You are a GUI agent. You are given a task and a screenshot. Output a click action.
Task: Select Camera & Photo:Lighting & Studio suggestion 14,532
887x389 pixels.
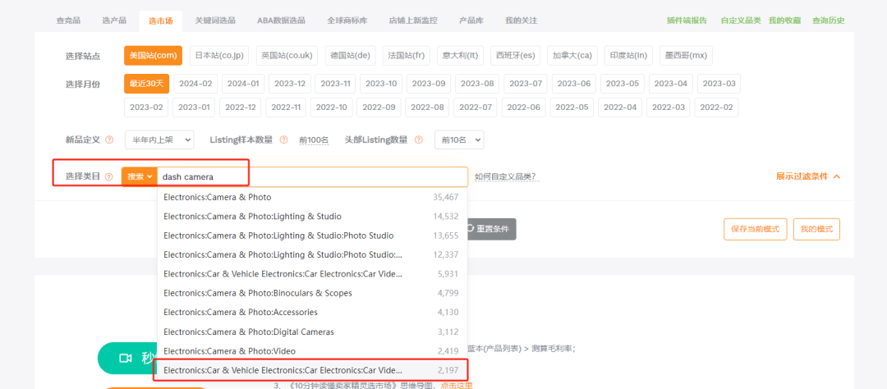point(312,217)
